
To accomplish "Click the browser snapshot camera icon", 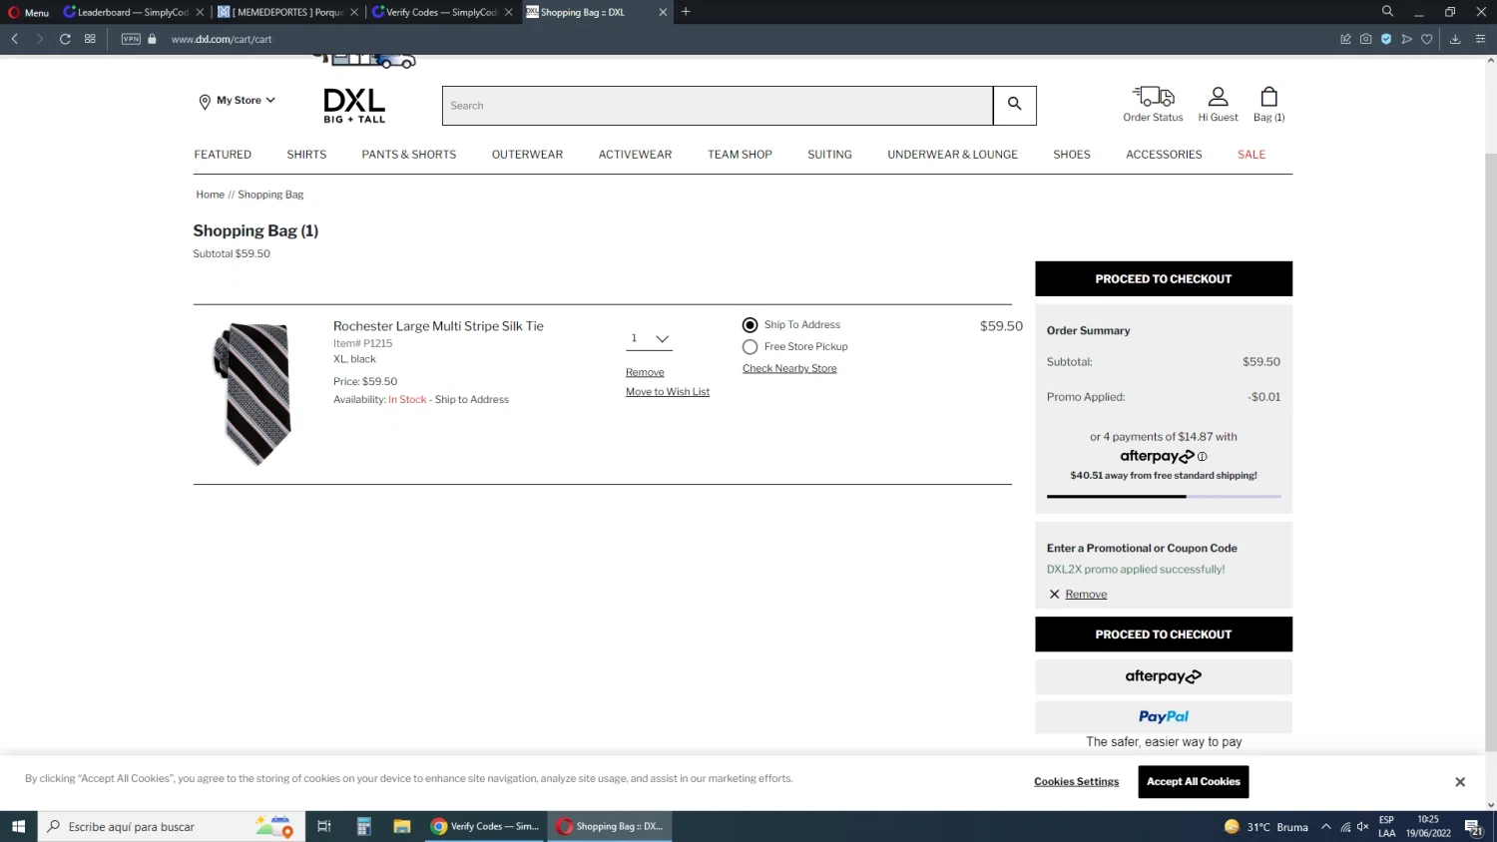I will click(1365, 39).
